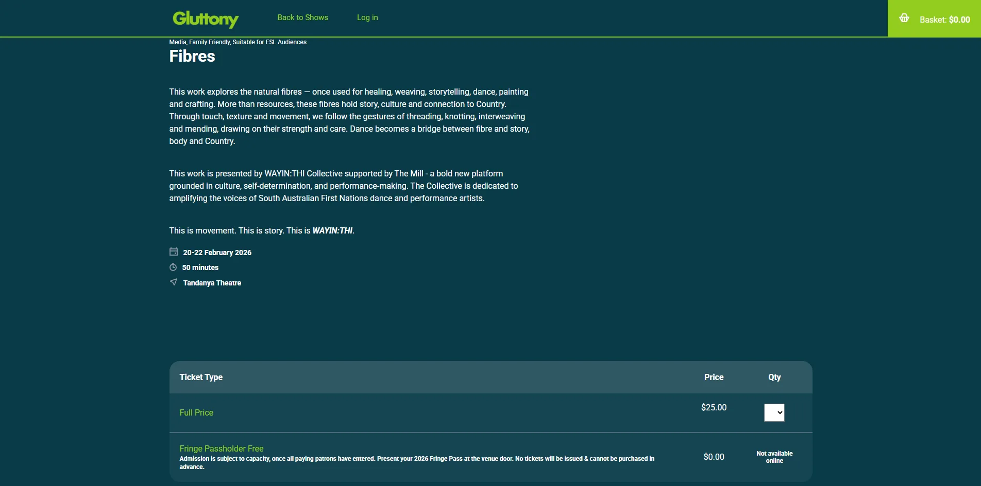Click the basket icon in the header
The height and width of the screenshot is (486, 981).
point(904,19)
